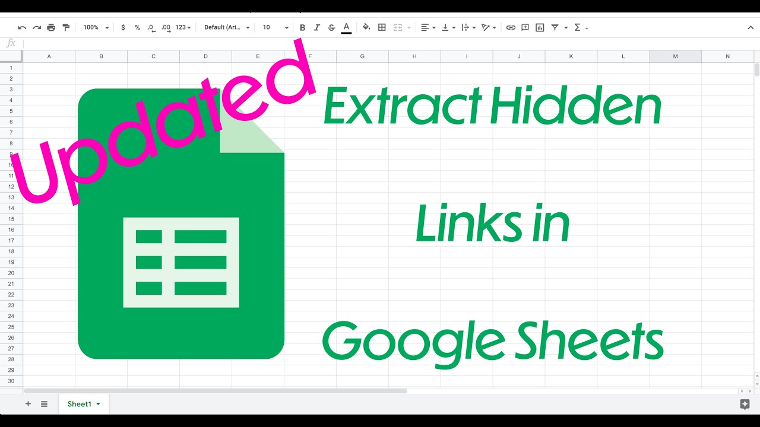Open the font size 10 dropdown
This screenshot has height=427, width=760.
click(275, 27)
